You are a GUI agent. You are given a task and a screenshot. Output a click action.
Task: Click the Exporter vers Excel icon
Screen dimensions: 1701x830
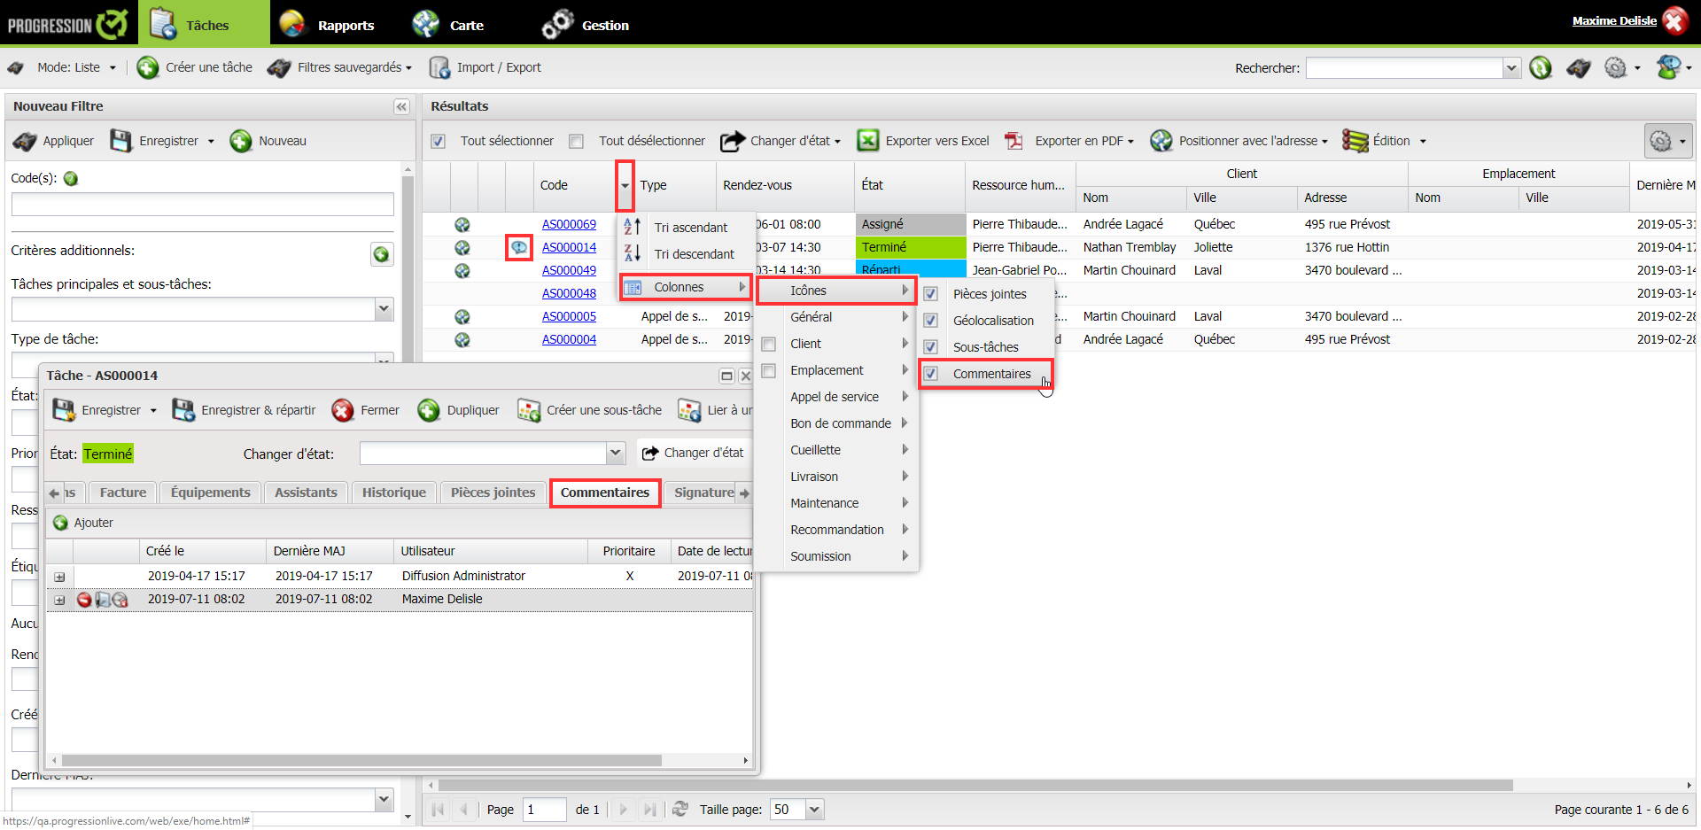867,141
